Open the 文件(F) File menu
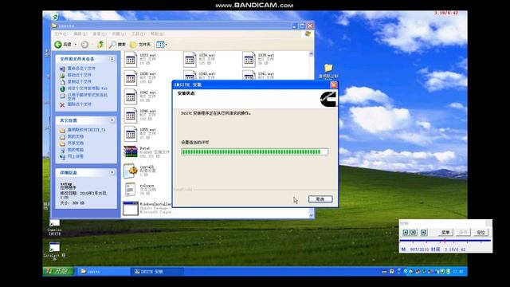Image resolution: width=510 pixels, height=287 pixels. [61, 33]
